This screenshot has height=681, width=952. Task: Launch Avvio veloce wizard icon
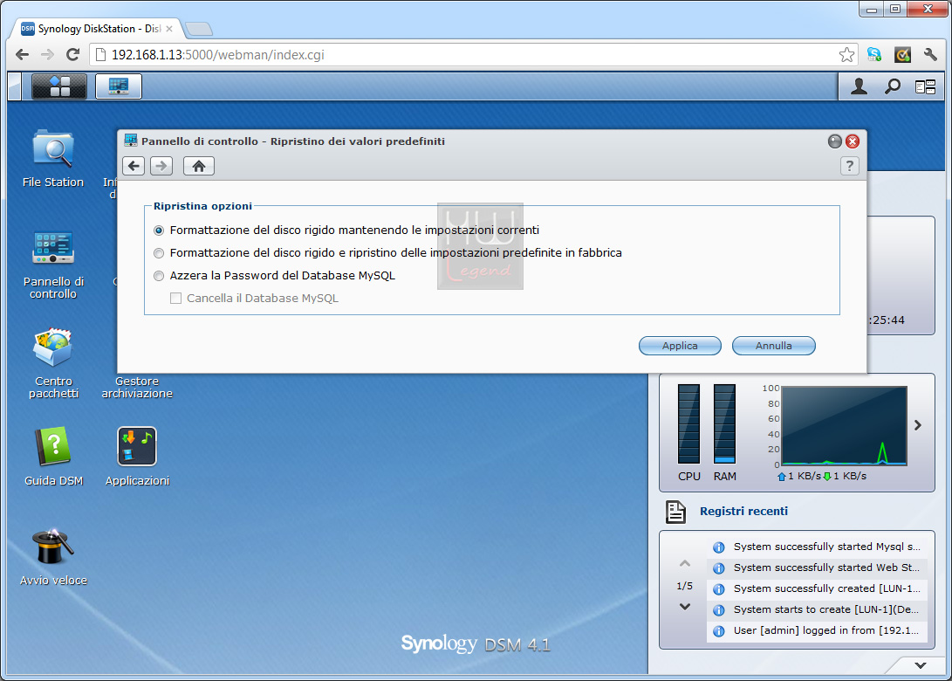(x=53, y=556)
